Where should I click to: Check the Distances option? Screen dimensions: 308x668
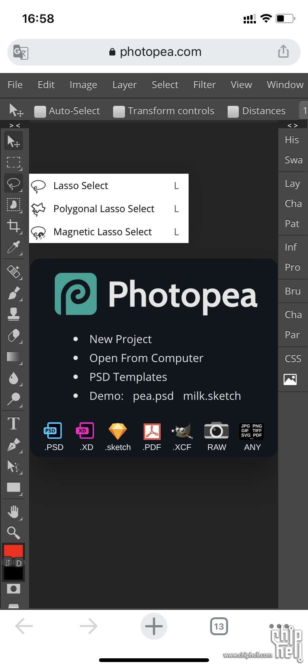coord(233,111)
